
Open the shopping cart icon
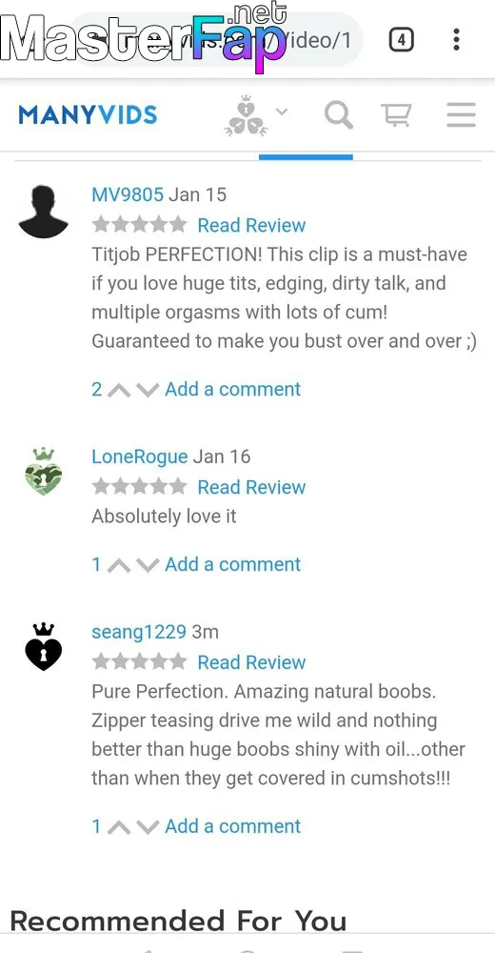tap(396, 114)
